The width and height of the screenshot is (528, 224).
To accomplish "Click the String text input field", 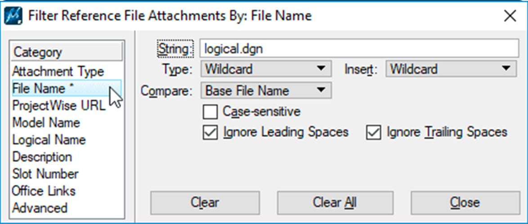I will click(359, 49).
